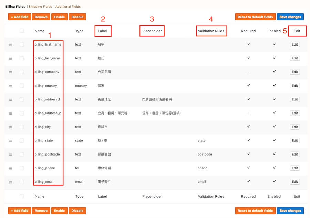Screen dimensions: 310x218
Task: Check the footer select-all checkbox
Action: pos(22,196)
